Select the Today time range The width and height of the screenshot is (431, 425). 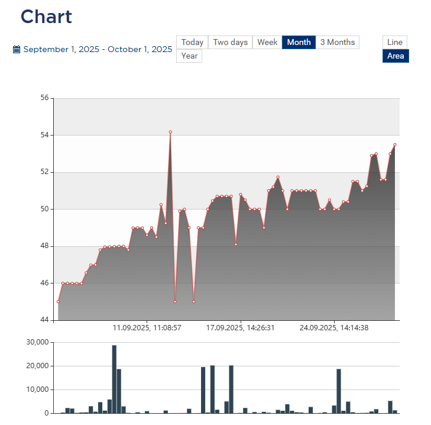click(x=192, y=43)
